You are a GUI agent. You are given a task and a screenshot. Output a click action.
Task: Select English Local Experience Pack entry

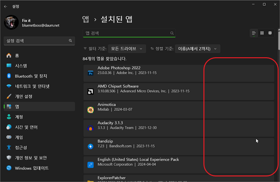(179, 165)
